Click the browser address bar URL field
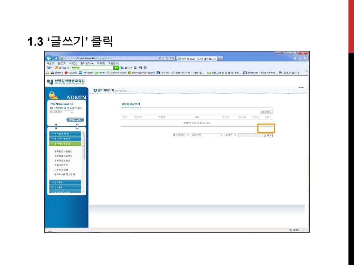The image size is (354, 265). point(108,58)
